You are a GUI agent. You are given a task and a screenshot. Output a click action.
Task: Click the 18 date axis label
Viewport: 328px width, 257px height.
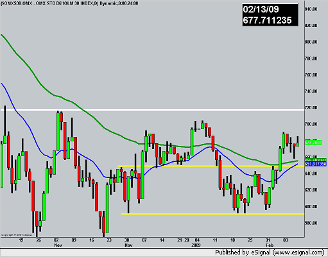pyautogui.click(x=232, y=240)
